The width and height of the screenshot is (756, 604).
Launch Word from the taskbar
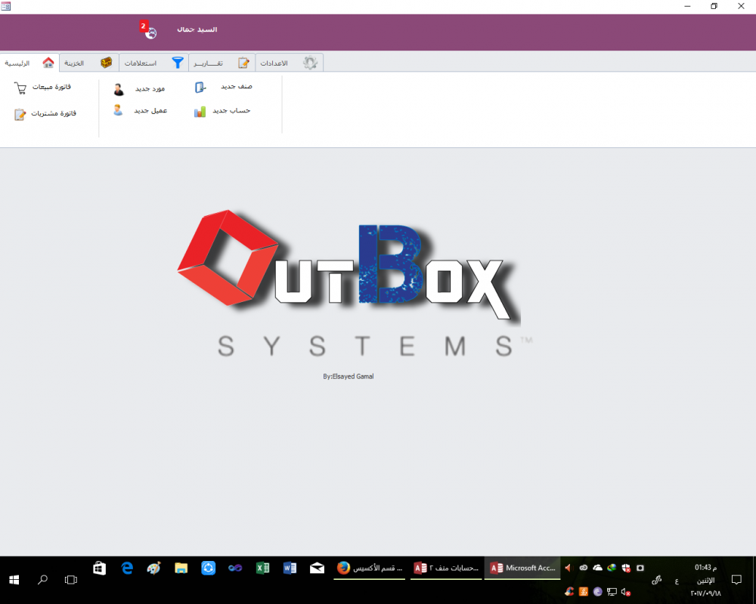pos(290,569)
